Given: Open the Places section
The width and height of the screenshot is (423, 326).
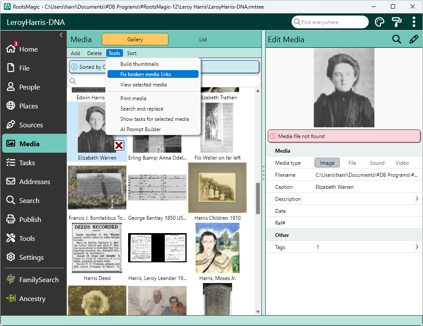Looking at the screenshot, I should (x=22, y=106).
